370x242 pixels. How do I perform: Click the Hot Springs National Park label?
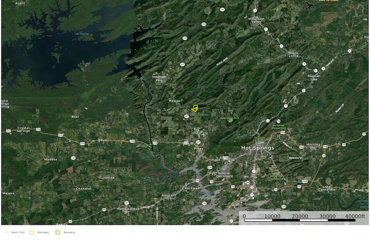pyautogui.click(x=279, y=127)
